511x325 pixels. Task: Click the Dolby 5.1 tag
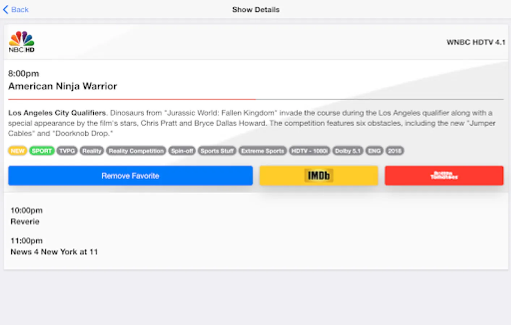[348, 151]
